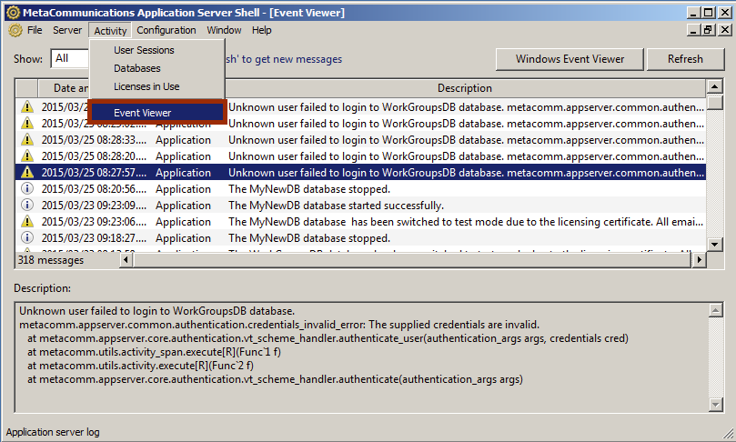Open the Server menu
736x442 pixels.
pyautogui.click(x=67, y=30)
